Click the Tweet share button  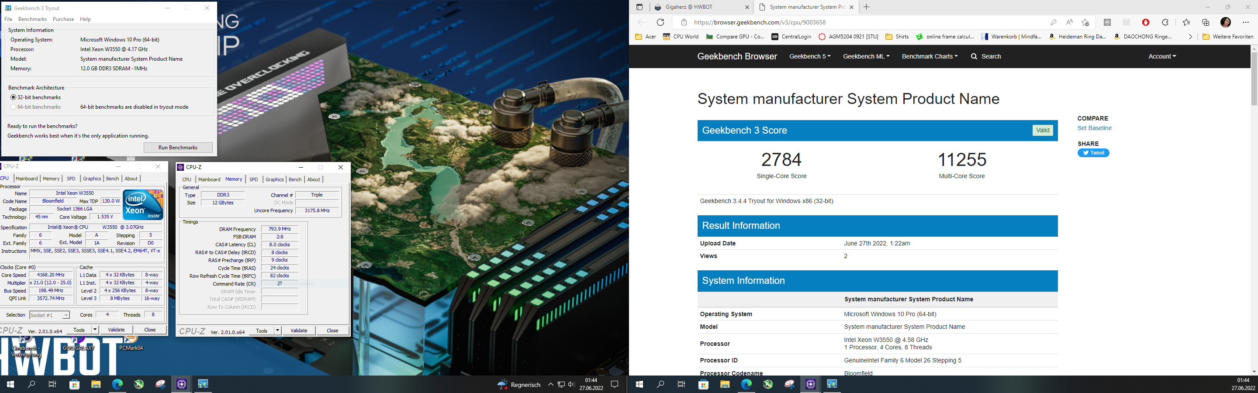pos(1093,153)
